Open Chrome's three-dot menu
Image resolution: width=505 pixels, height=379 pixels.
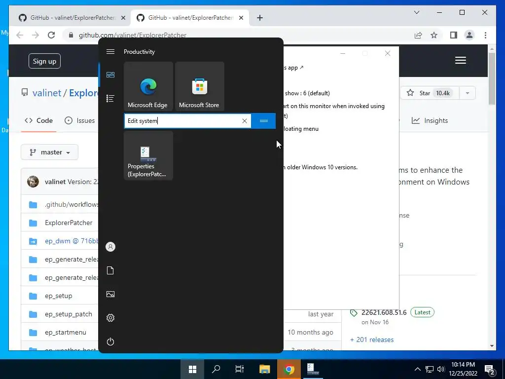[x=485, y=35]
